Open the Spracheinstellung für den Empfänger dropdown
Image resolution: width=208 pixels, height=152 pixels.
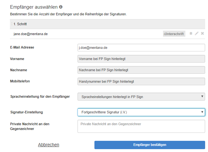pyautogui.click(x=141, y=97)
